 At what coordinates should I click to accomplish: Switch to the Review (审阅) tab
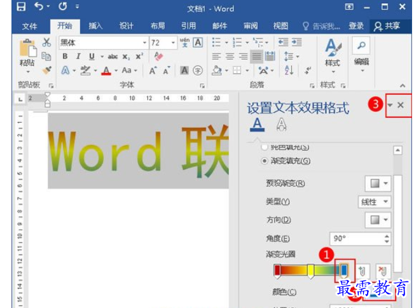(x=251, y=26)
